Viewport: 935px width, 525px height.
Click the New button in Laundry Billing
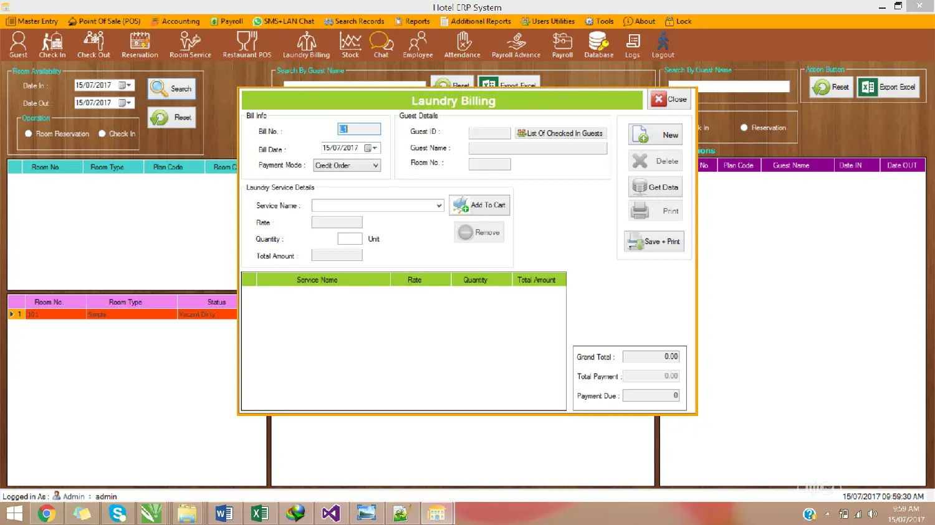click(x=655, y=135)
